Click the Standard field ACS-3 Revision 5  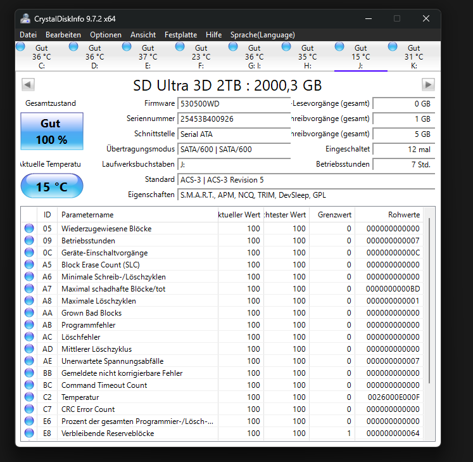tap(306, 180)
